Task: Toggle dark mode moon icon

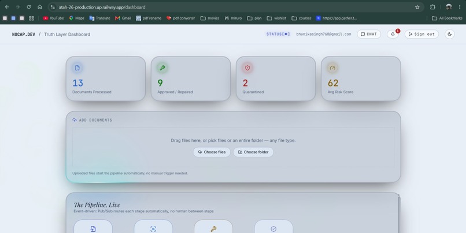Action: point(449,34)
